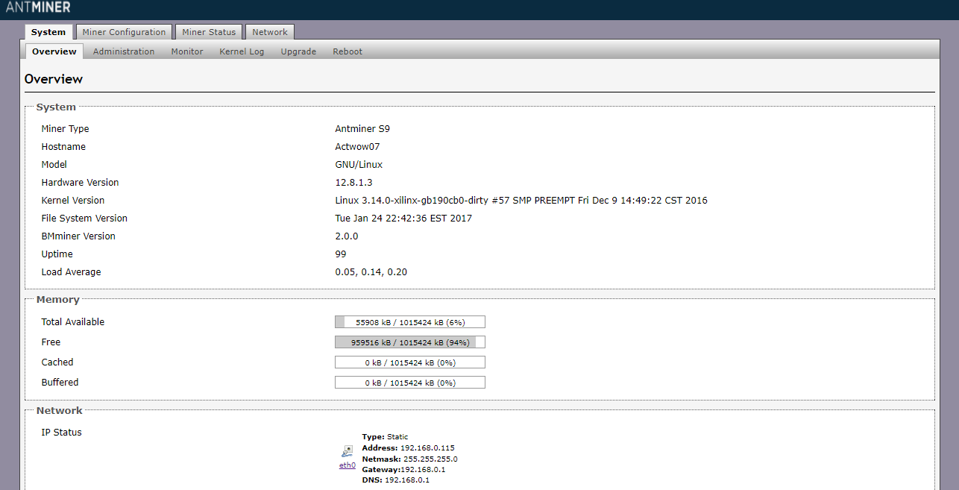Go to the Reboot subtab
This screenshot has width=959, height=490.
pos(348,51)
